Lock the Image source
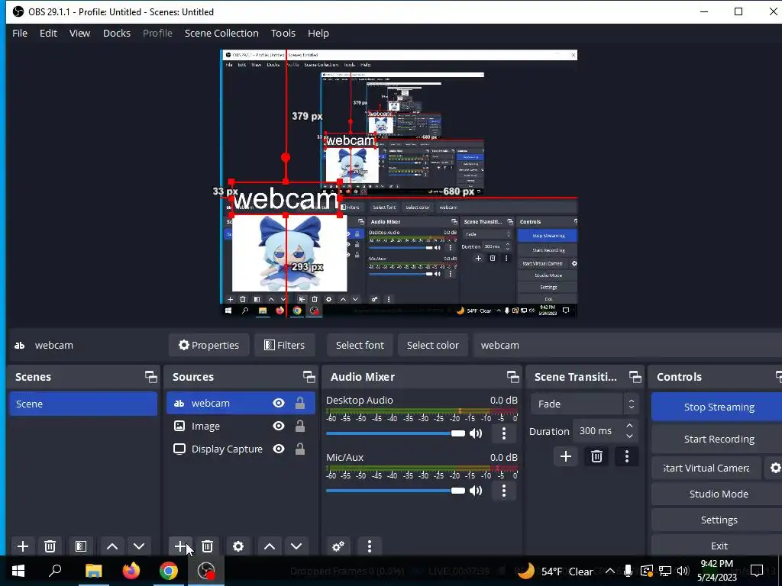 [x=299, y=426]
